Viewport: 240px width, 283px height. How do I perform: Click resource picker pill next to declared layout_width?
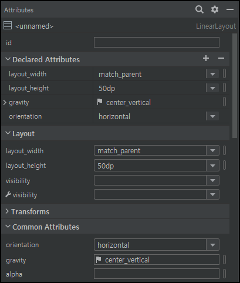pyautogui.click(x=224, y=74)
